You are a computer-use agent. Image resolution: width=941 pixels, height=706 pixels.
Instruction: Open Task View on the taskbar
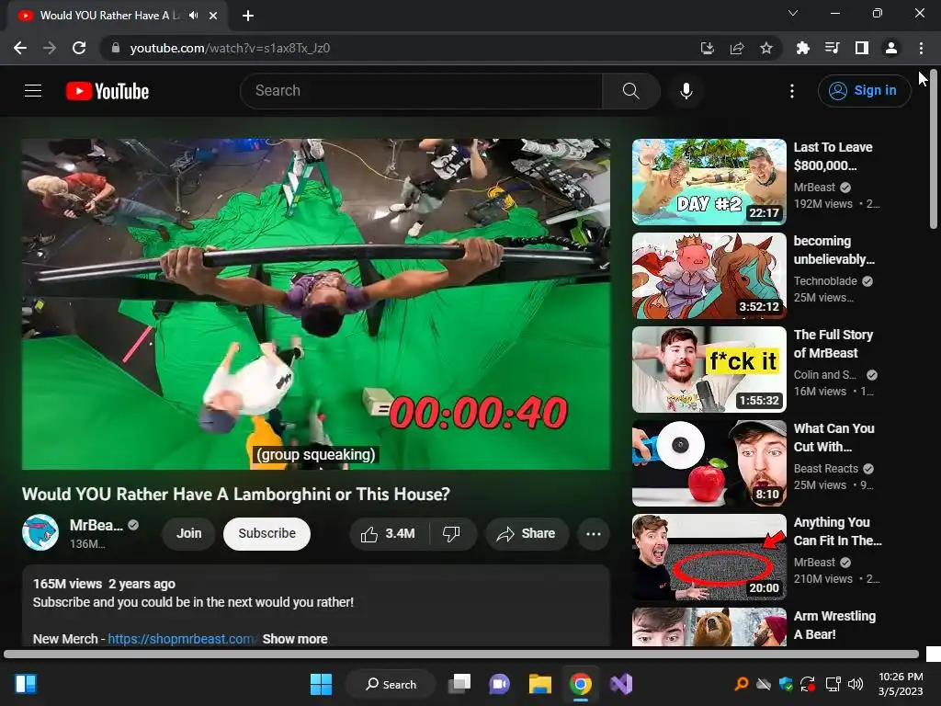[459, 684]
